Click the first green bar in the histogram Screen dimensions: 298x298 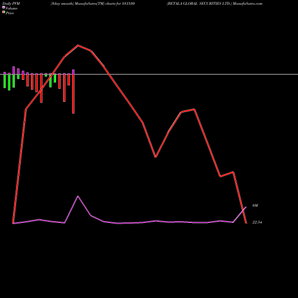pyautogui.click(x=5, y=81)
